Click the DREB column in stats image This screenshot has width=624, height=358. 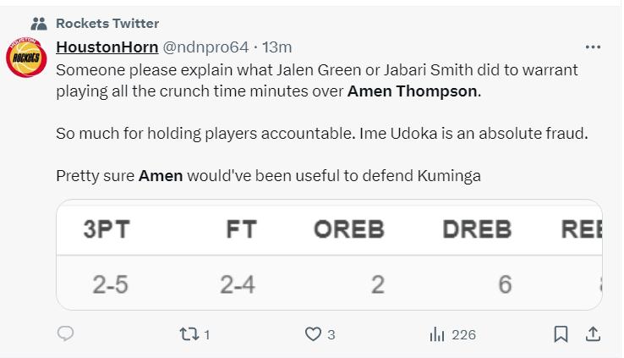(477, 229)
